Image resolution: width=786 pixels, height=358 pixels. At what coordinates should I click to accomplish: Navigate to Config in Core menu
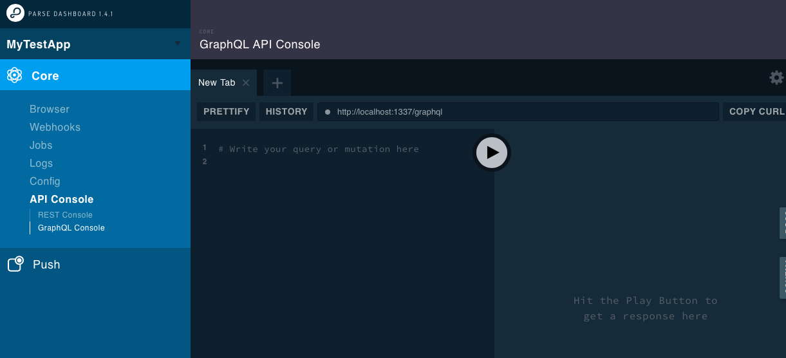point(45,182)
